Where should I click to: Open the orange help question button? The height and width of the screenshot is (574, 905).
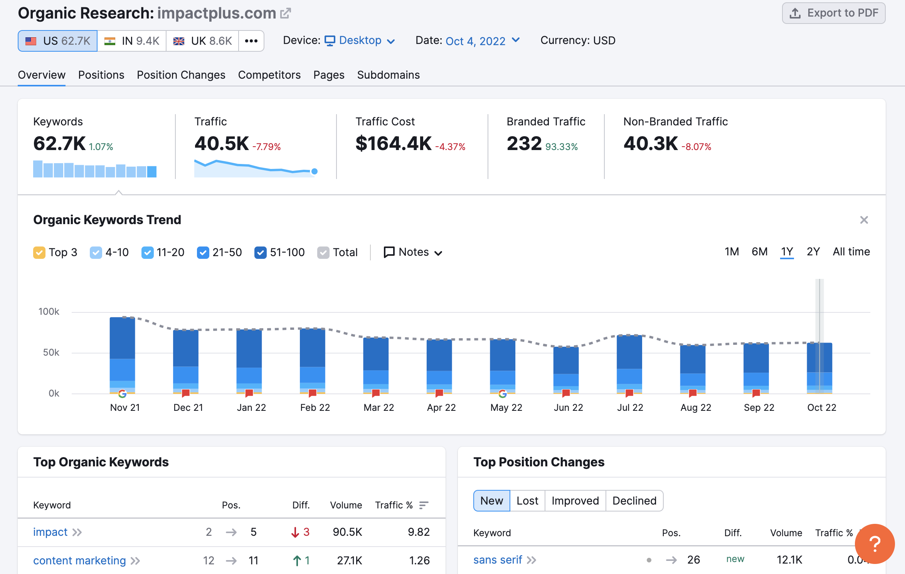[875, 544]
